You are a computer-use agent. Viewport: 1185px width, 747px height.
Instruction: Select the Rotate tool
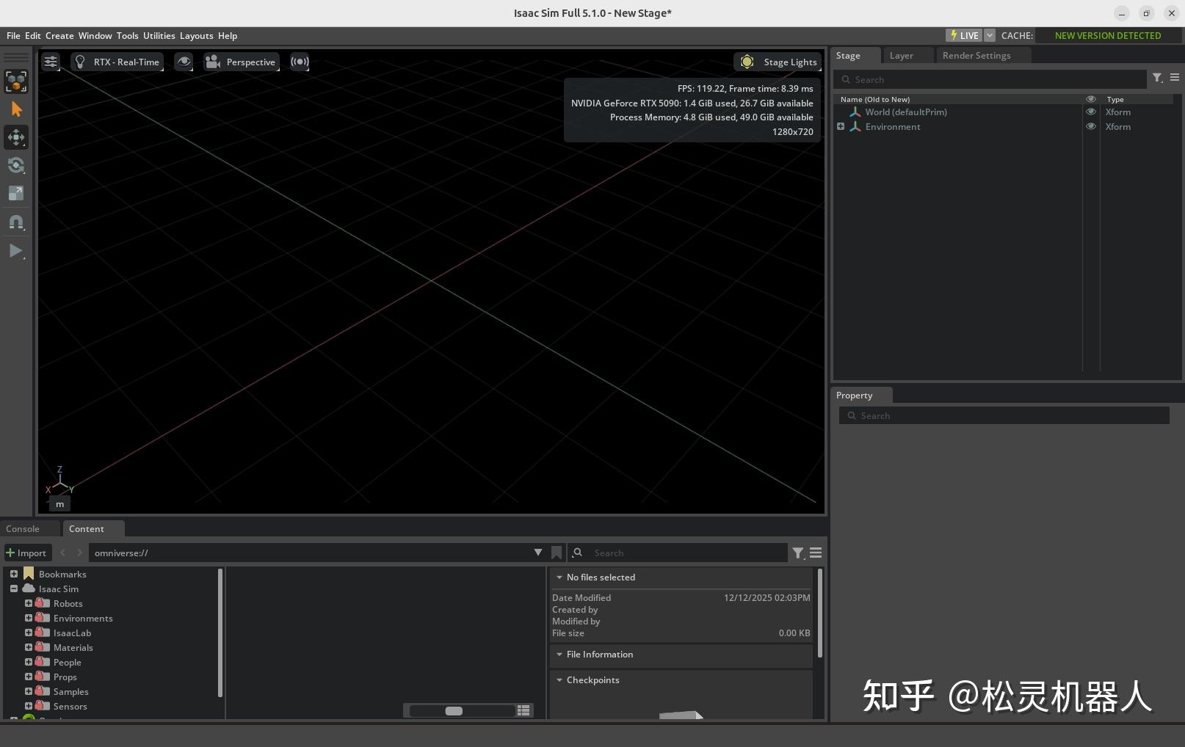pyautogui.click(x=16, y=165)
